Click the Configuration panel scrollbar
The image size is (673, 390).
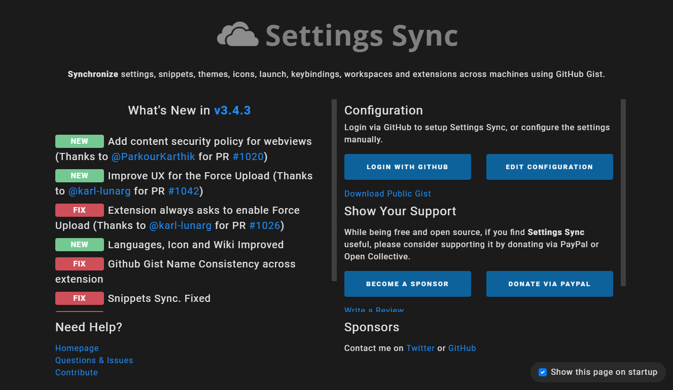(x=623, y=192)
